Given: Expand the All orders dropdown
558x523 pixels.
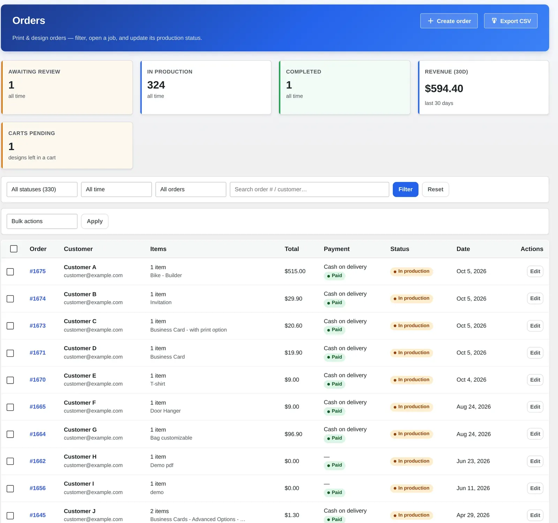Looking at the screenshot, I should click(x=191, y=189).
